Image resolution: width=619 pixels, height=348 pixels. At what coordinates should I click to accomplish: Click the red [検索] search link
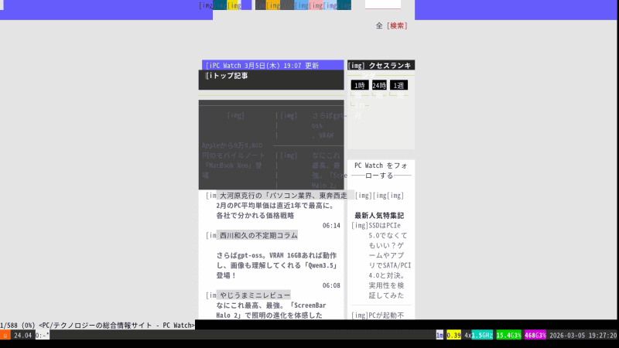[397, 26]
